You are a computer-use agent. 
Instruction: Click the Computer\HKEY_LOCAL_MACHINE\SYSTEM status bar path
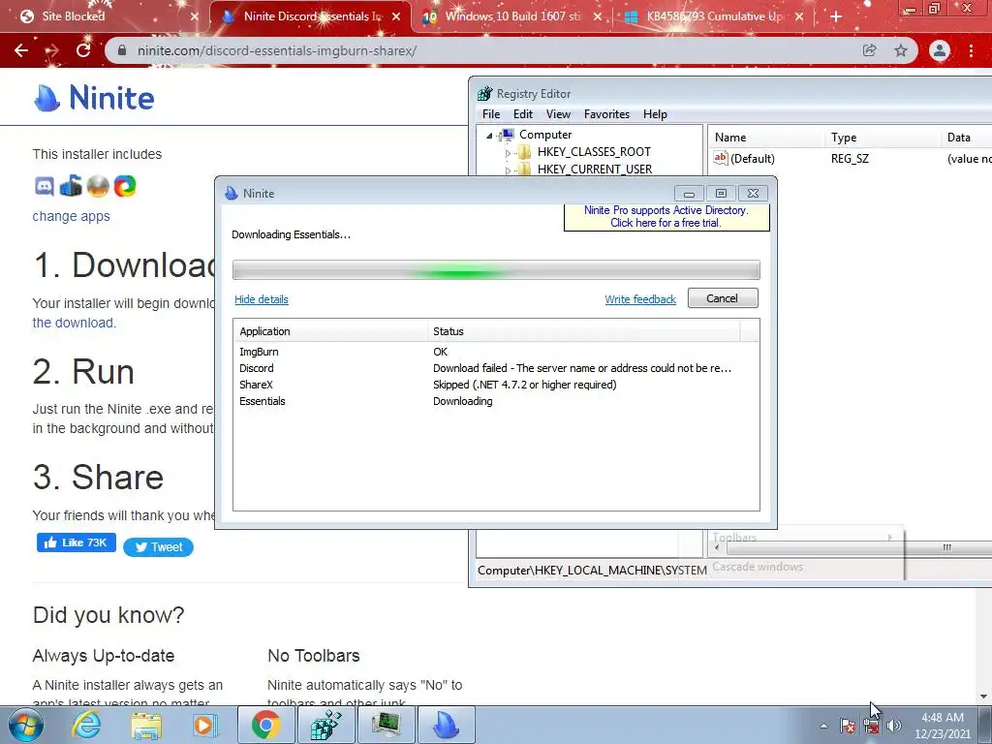592,571
